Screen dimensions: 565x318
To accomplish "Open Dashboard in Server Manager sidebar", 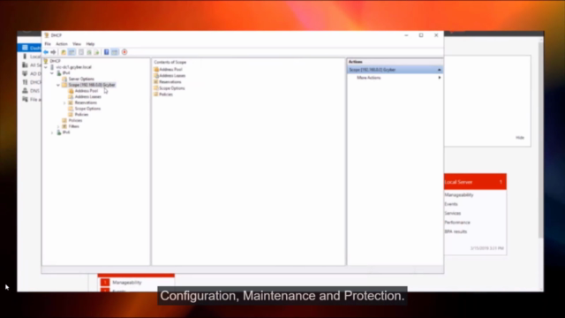I will [x=30, y=48].
